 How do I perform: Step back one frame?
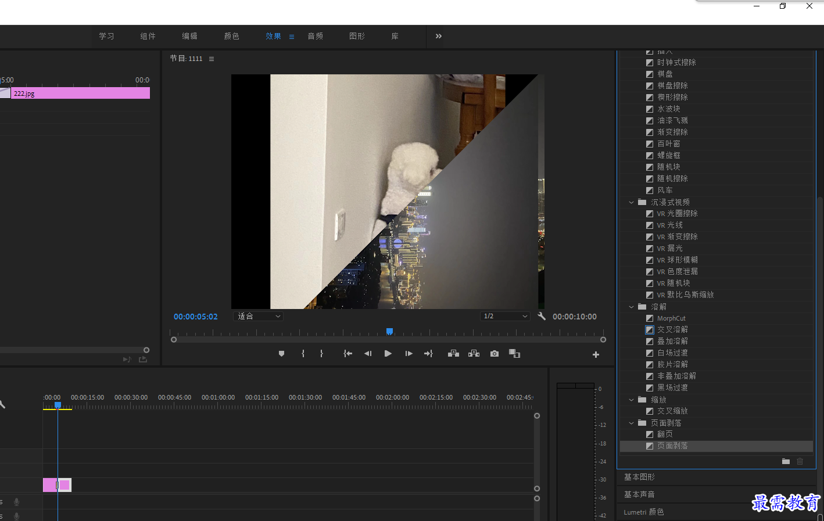coord(368,354)
